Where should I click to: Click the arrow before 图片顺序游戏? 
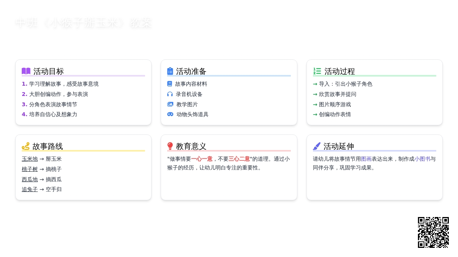pyautogui.click(x=315, y=104)
